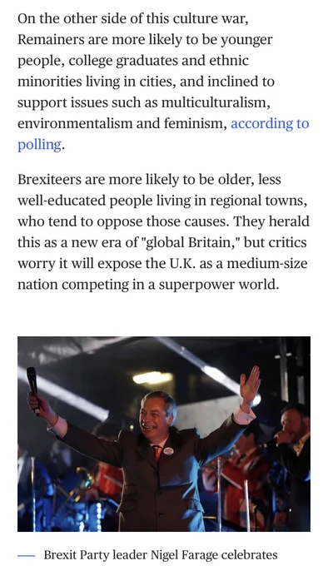The height and width of the screenshot is (566, 328).
Task: Tap the Nigel Farage celebration photo
Action: [x=164, y=434]
